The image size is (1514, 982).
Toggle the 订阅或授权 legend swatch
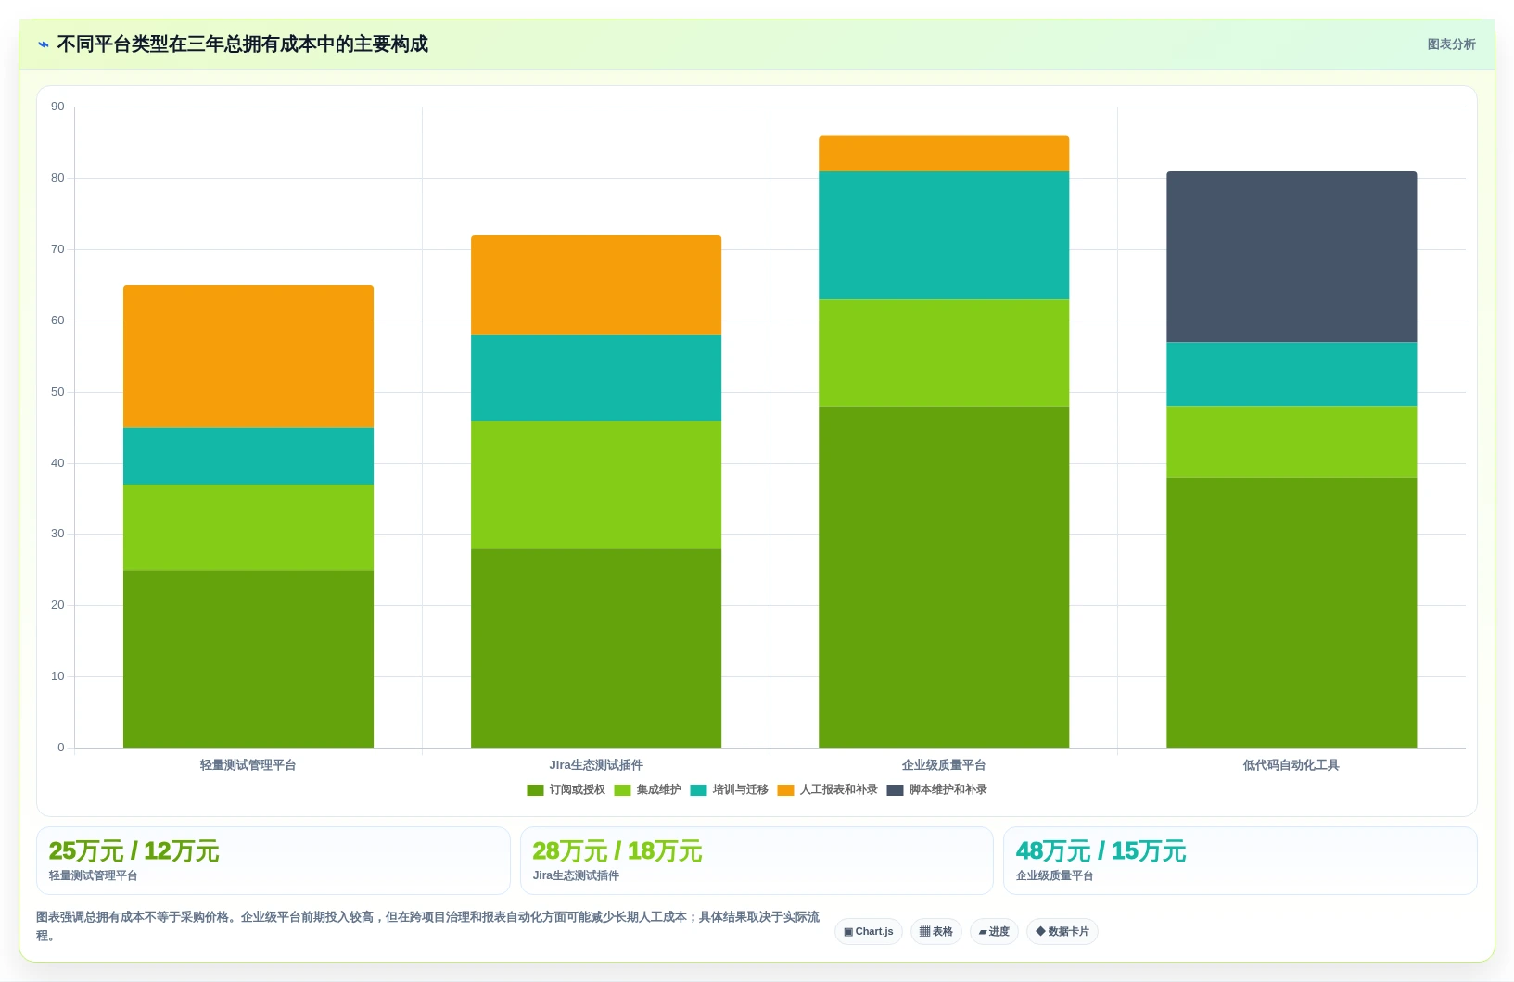pos(535,790)
